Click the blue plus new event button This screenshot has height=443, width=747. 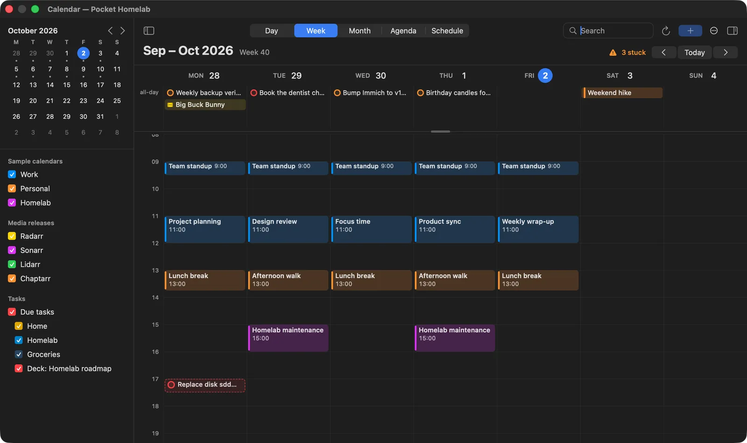[x=690, y=31]
